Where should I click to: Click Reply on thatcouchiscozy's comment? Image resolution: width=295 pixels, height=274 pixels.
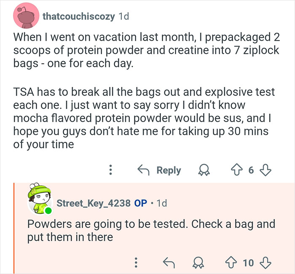coord(159,170)
